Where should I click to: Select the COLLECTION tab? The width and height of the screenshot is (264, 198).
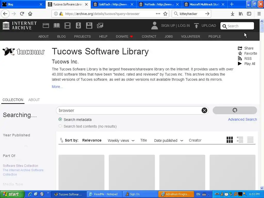(x=13, y=100)
